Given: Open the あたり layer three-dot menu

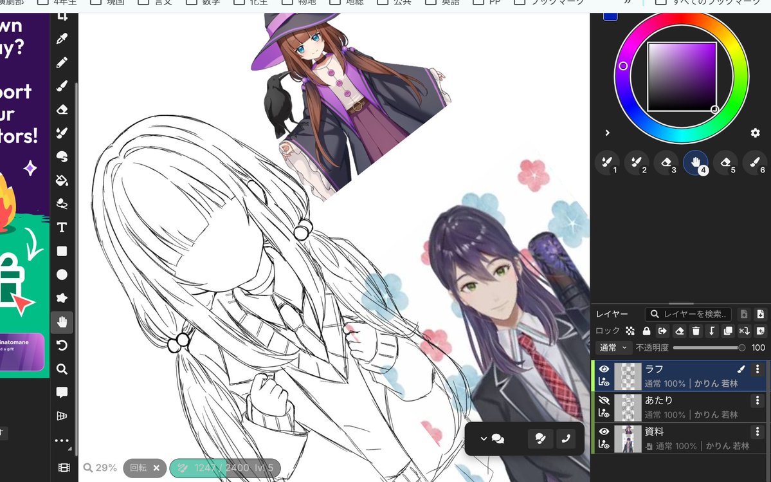Looking at the screenshot, I should point(757,400).
